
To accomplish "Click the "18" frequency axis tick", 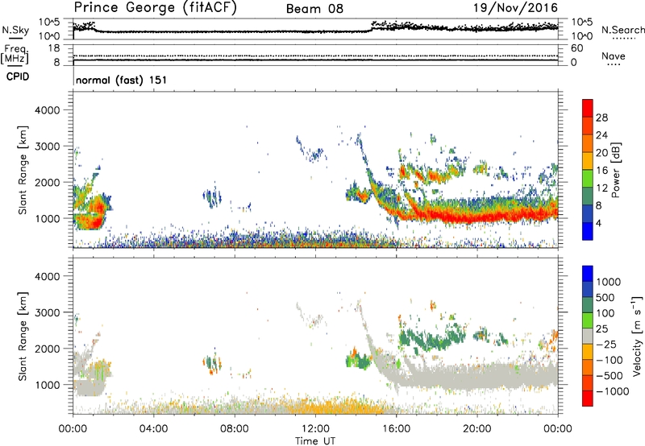I will tap(54, 48).
